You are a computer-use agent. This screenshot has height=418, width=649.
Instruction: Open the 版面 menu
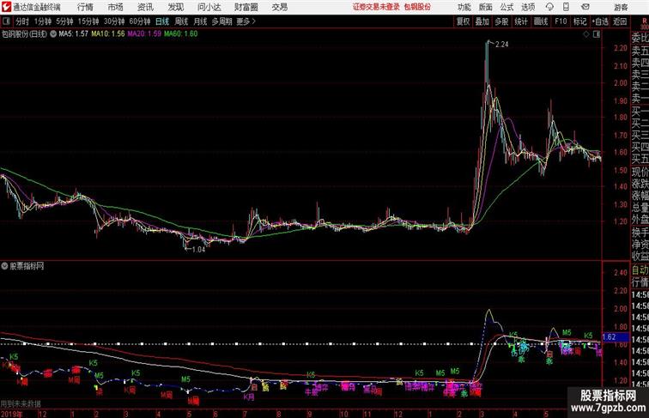pos(486,7)
